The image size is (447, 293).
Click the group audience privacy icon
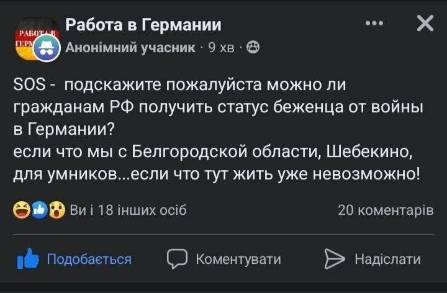253,47
